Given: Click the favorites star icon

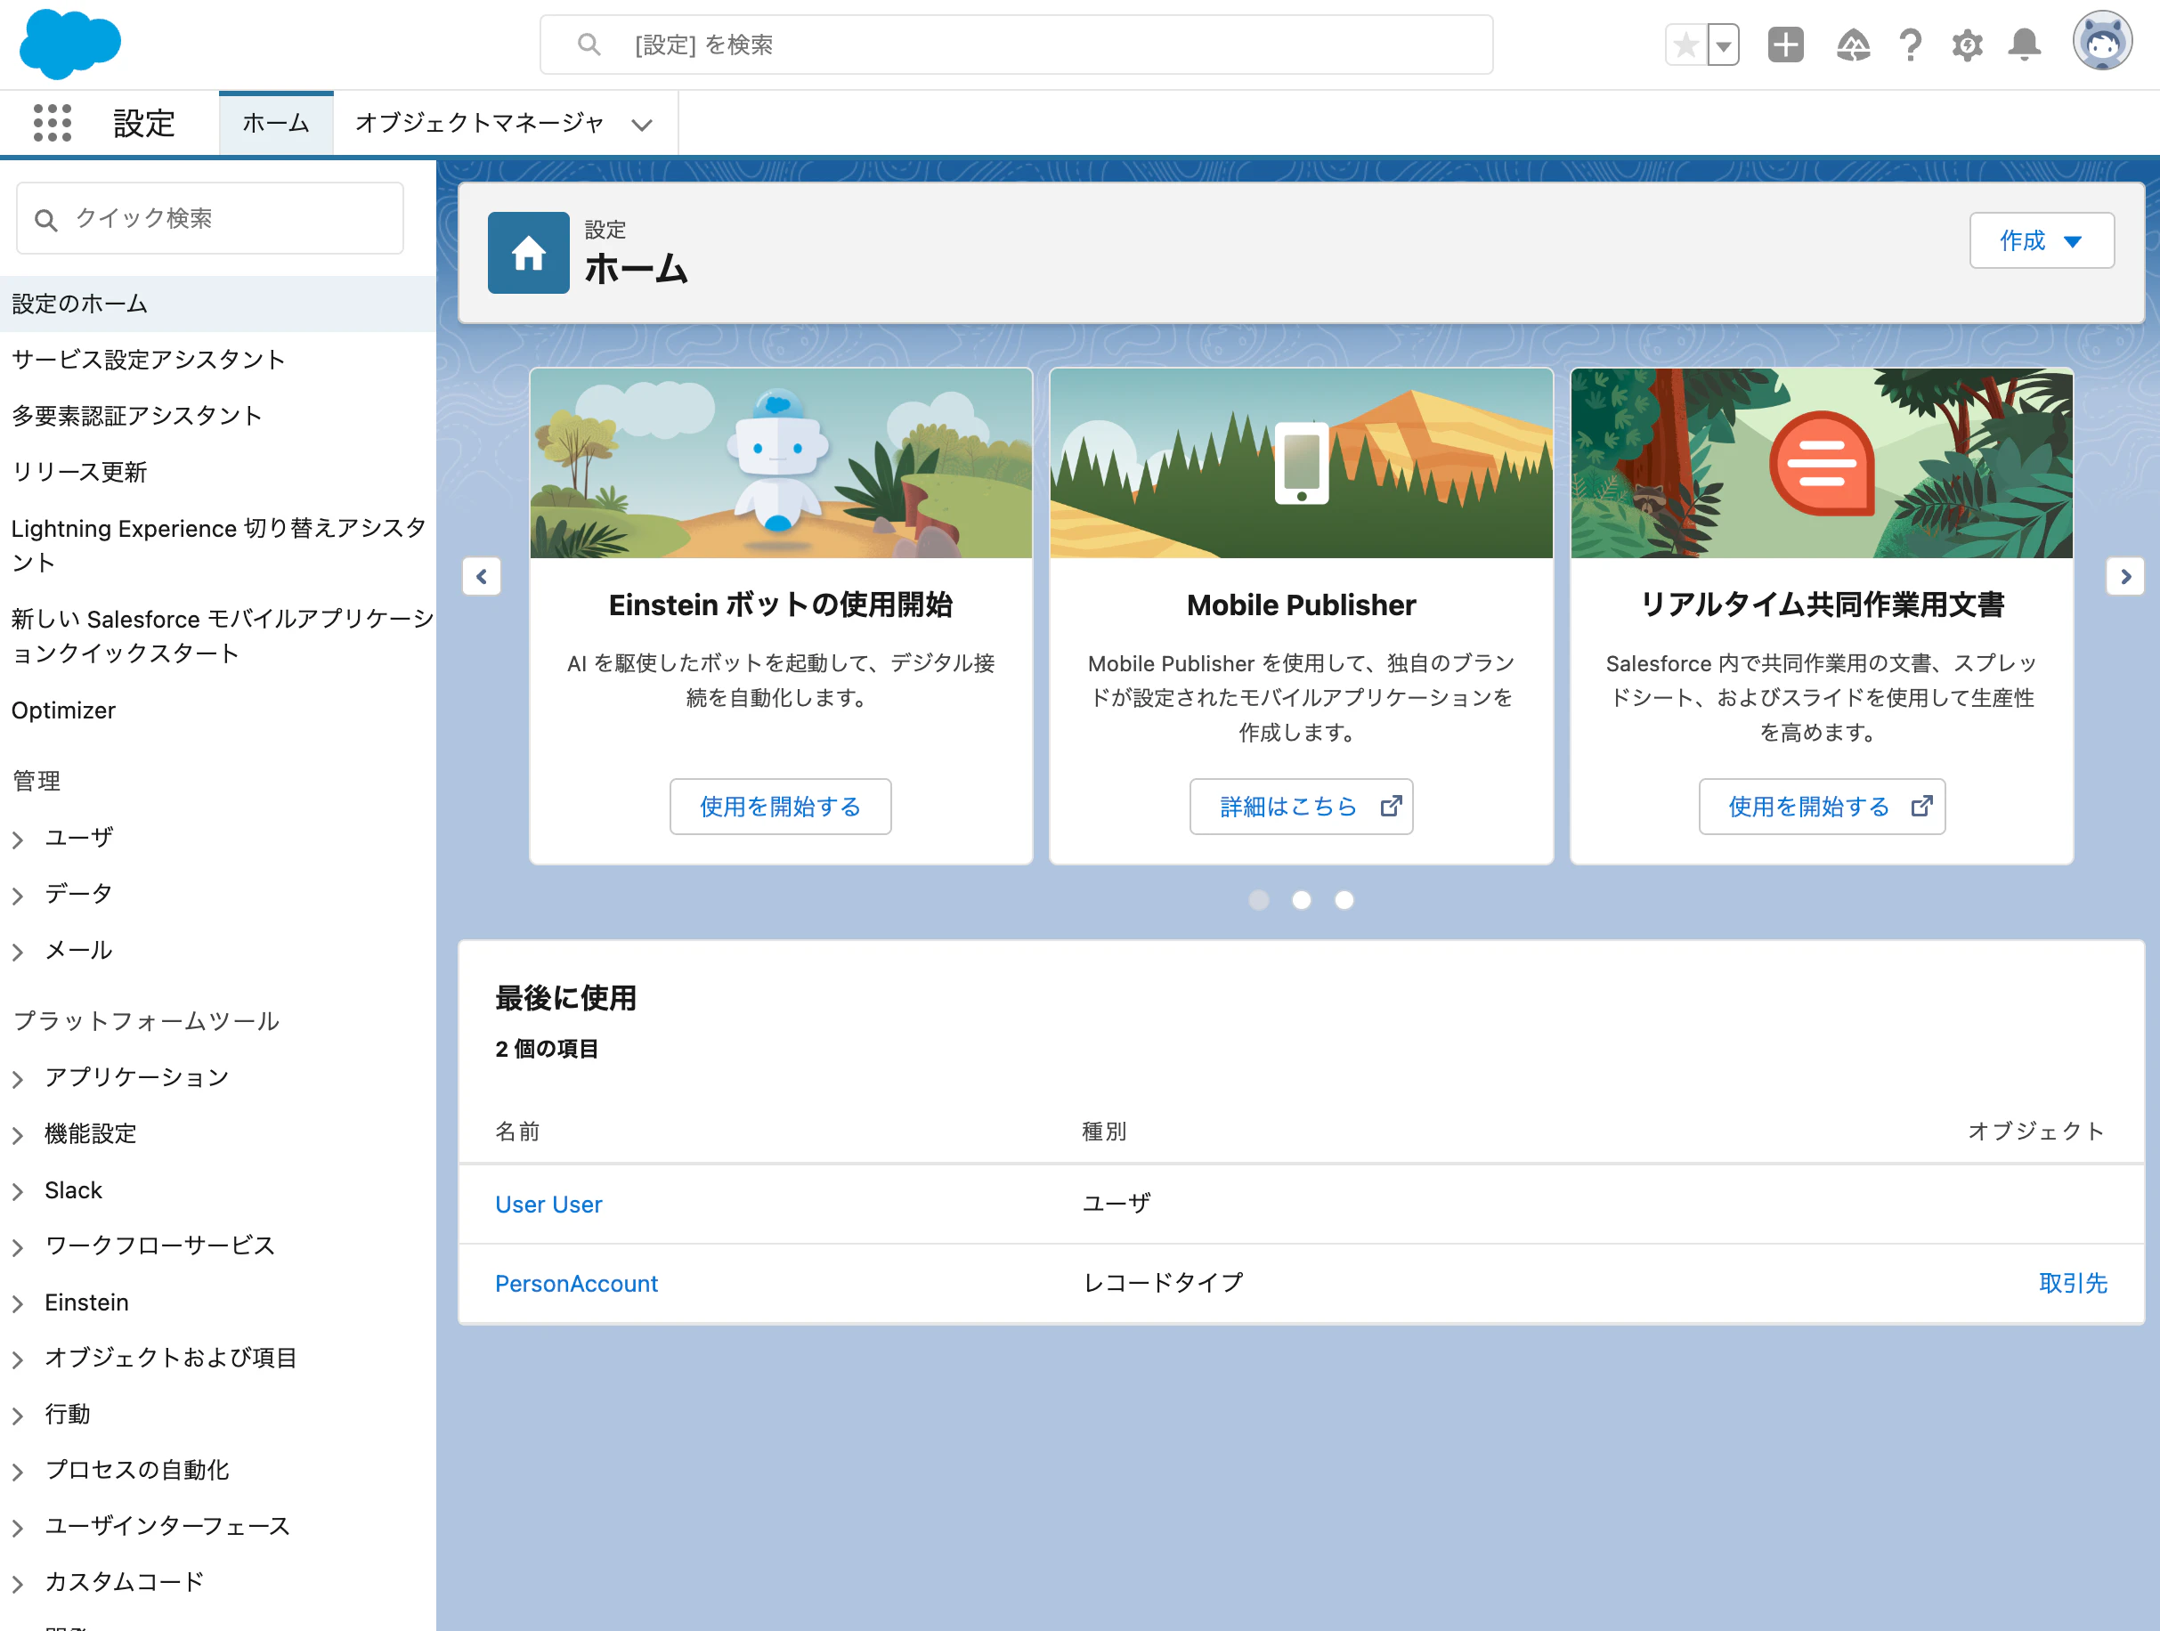Looking at the screenshot, I should (x=1686, y=45).
